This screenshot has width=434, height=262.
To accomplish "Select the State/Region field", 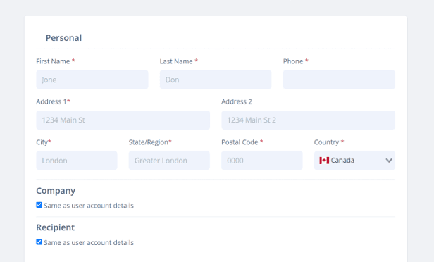I will tap(169, 161).
